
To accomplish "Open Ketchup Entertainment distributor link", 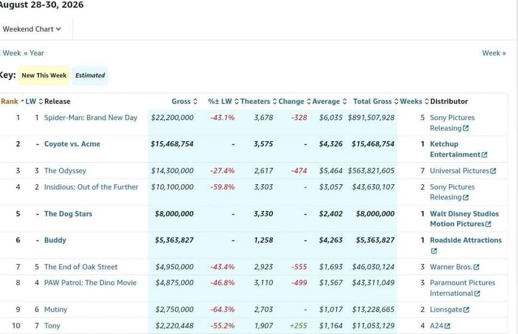I will tap(455, 149).
